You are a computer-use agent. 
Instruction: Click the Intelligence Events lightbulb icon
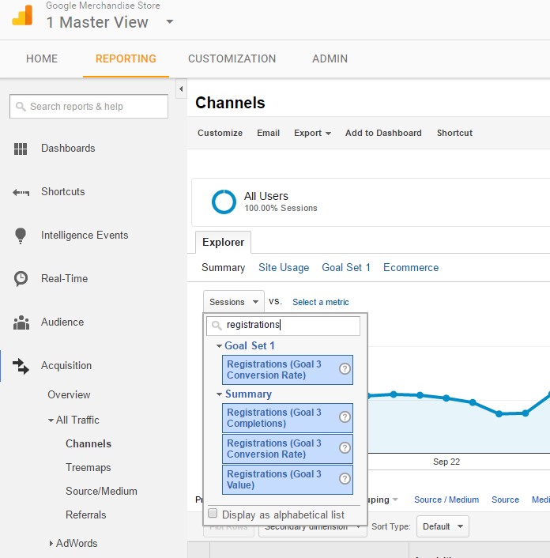[21, 236]
